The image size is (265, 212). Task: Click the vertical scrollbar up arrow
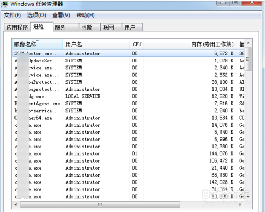pyautogui.click(x=248, y=43)
